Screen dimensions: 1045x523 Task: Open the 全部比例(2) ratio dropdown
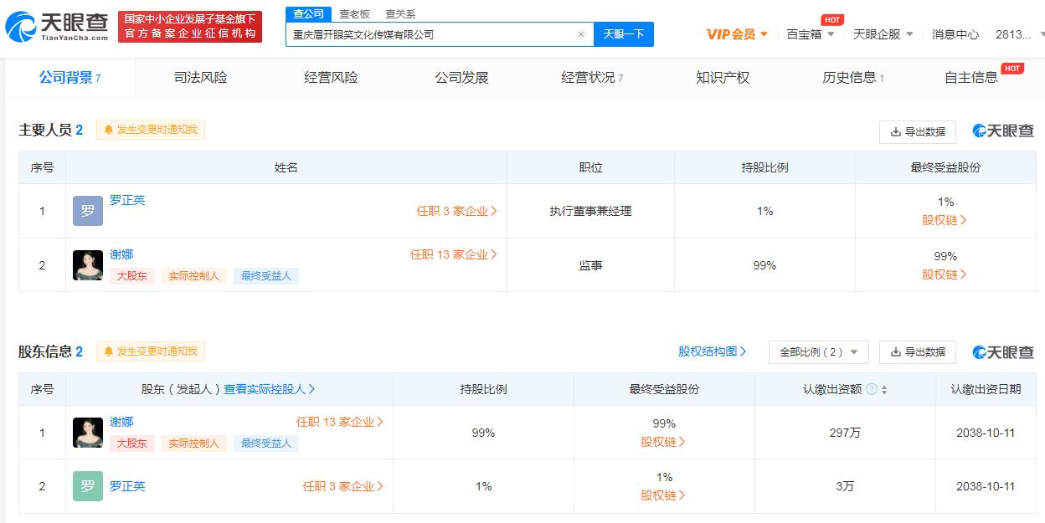(817, 351)
